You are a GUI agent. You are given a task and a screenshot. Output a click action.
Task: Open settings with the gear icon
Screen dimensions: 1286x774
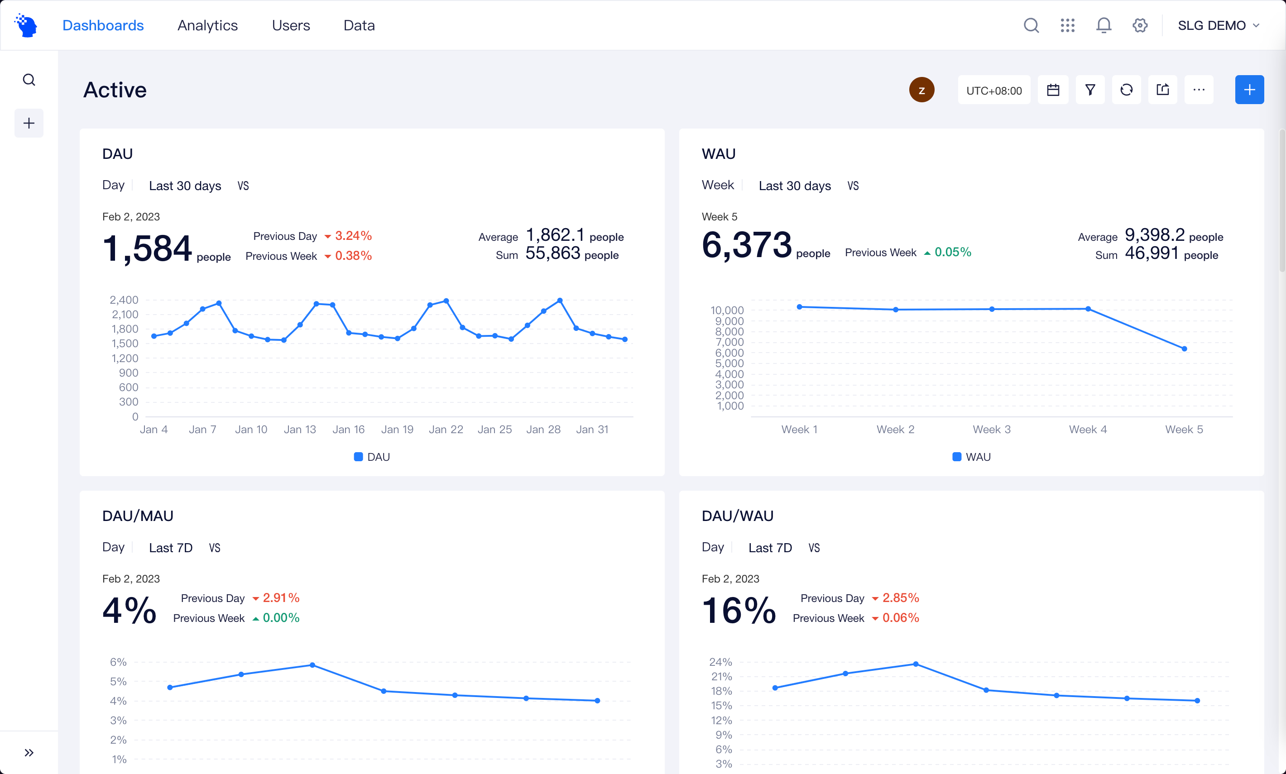(x=1139, y=25)
